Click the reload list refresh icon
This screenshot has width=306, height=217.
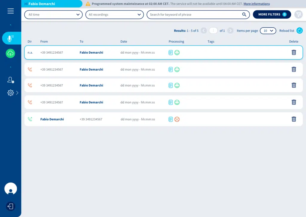[x=299, y=30]
